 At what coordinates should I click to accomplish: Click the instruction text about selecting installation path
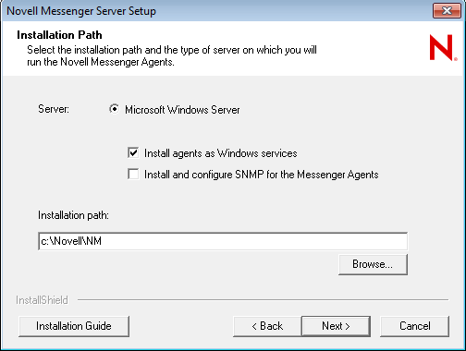pyautogui.click(x=172, y=55)
